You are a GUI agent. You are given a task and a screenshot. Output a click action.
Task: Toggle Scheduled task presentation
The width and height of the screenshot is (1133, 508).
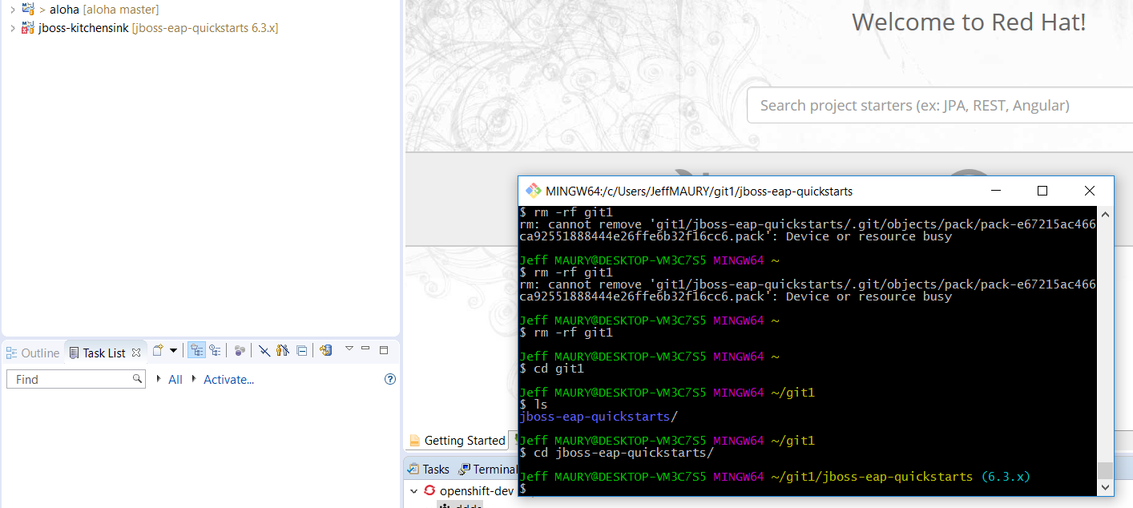coord(215,350)
